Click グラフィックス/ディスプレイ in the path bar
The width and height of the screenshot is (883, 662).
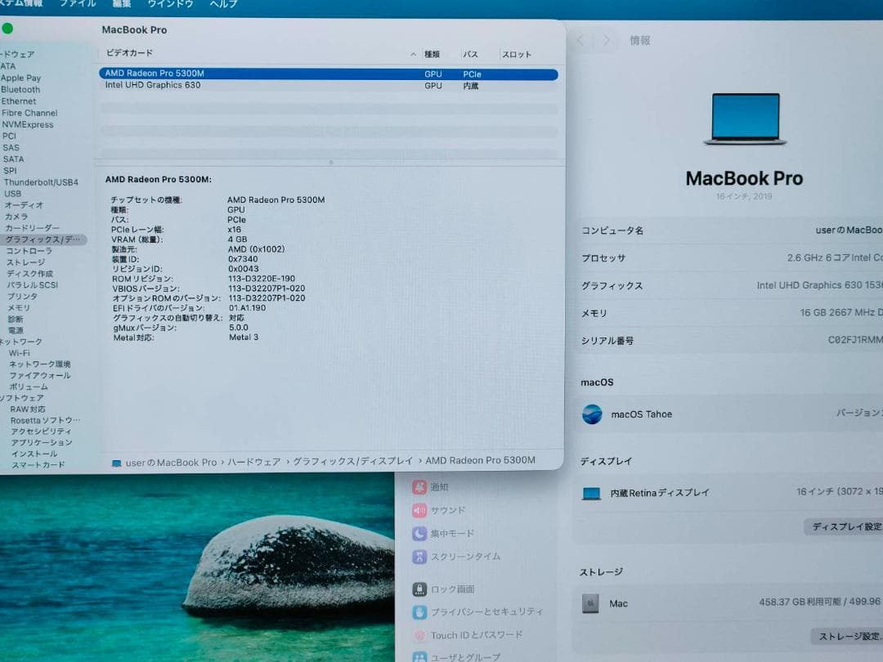352,461
